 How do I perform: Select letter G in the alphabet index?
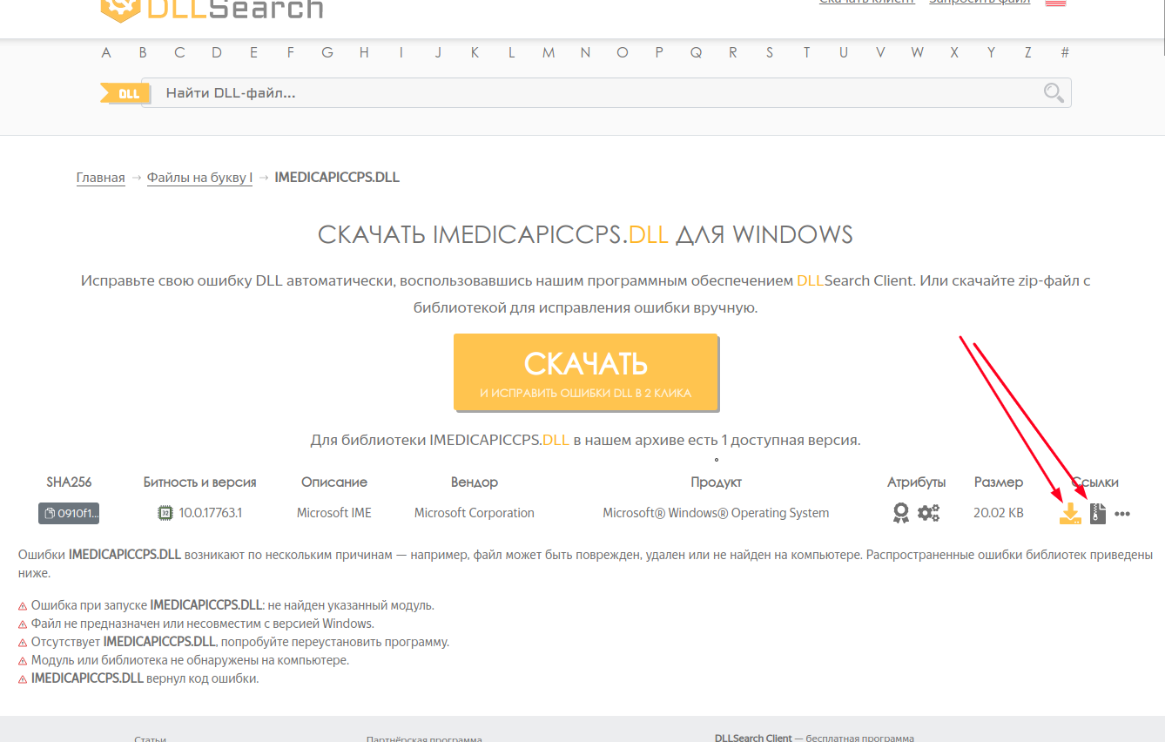pyautogui.click(x=327, y=52)
